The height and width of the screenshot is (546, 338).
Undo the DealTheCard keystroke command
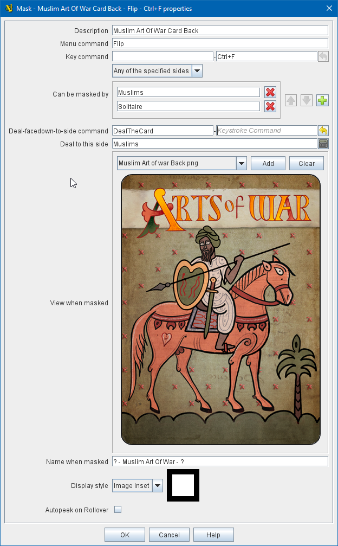pos(323,130)
